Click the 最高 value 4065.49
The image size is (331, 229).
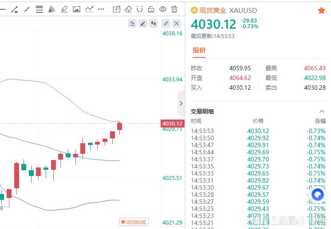tap(315, 68)
